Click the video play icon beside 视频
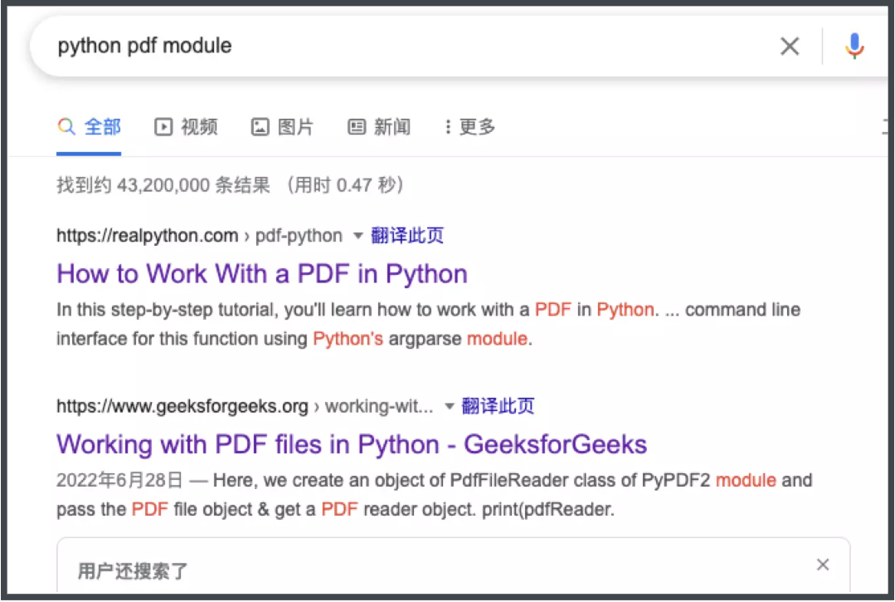Viewport: 895px width, 602px height. pyautogui.click(x=163, y=127)
